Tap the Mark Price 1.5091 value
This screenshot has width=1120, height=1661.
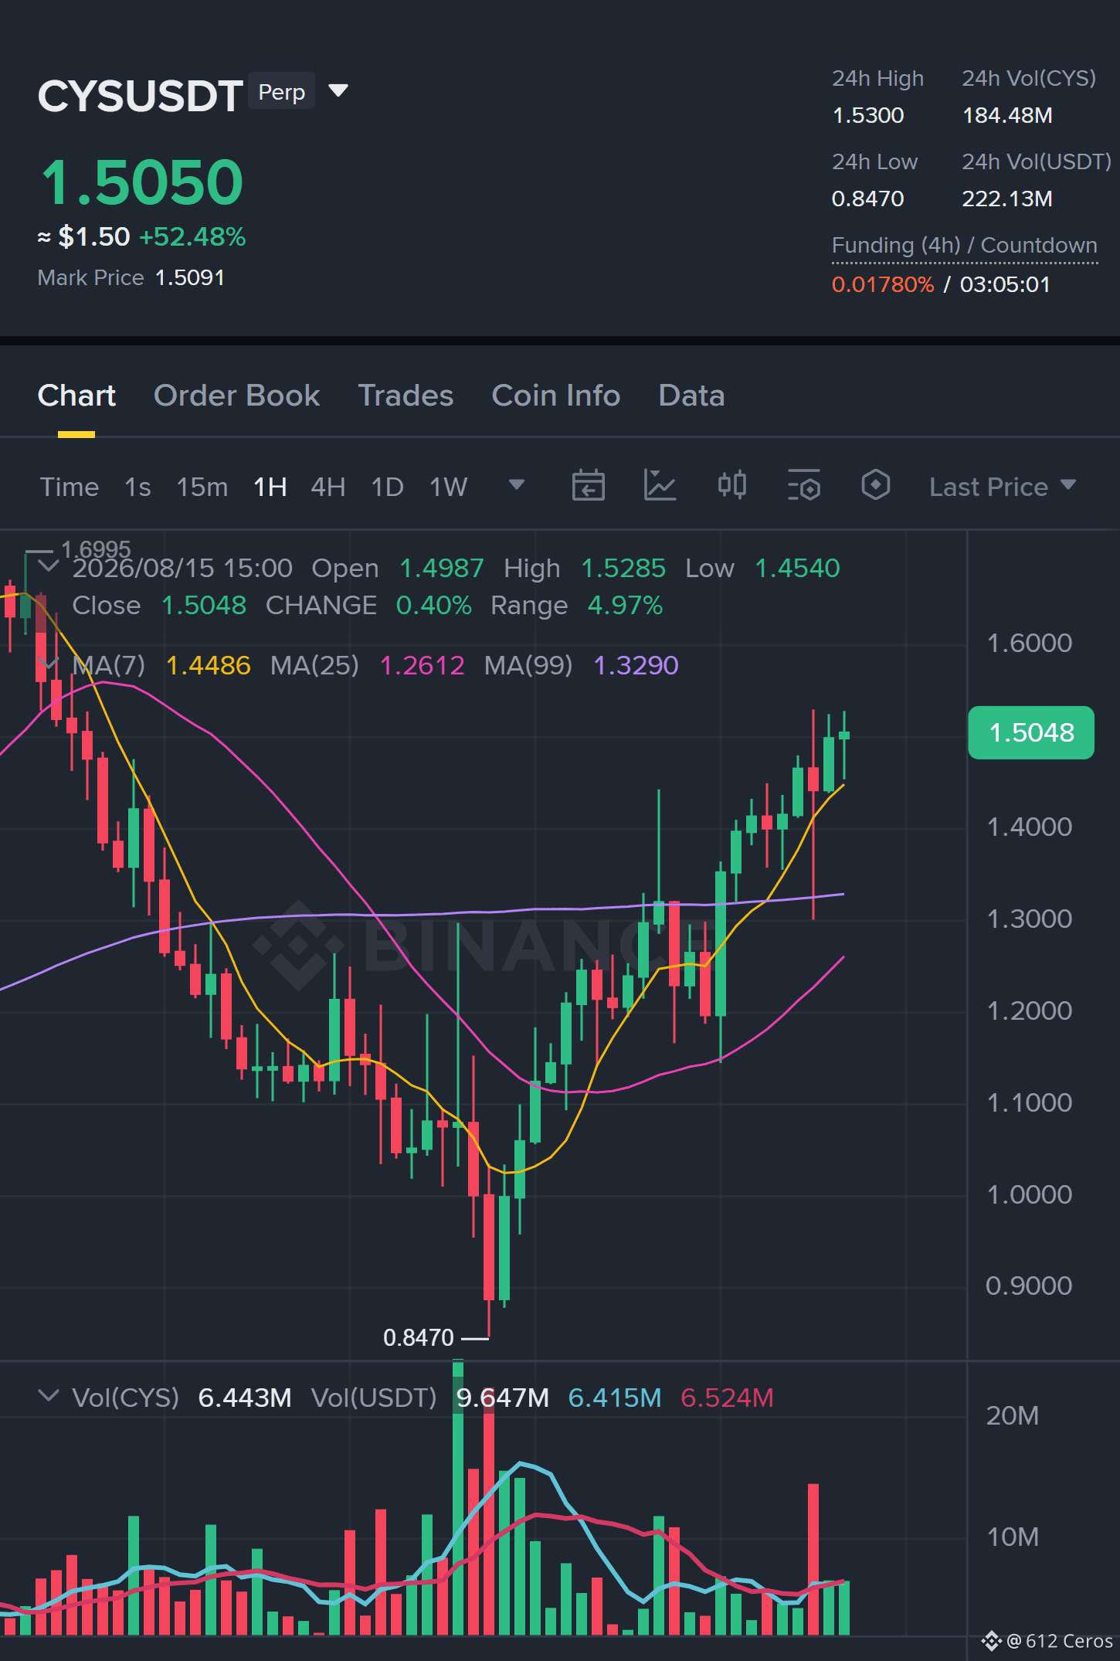190,277
